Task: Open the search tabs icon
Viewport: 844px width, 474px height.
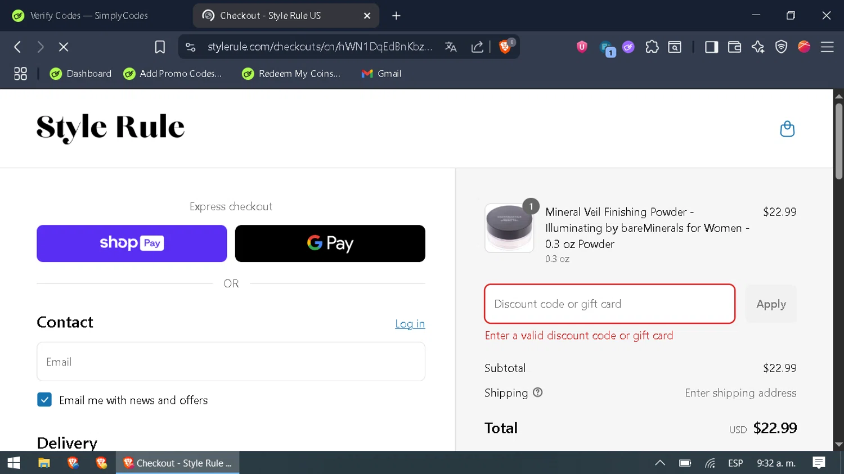Action: click(x=675, y=47)
